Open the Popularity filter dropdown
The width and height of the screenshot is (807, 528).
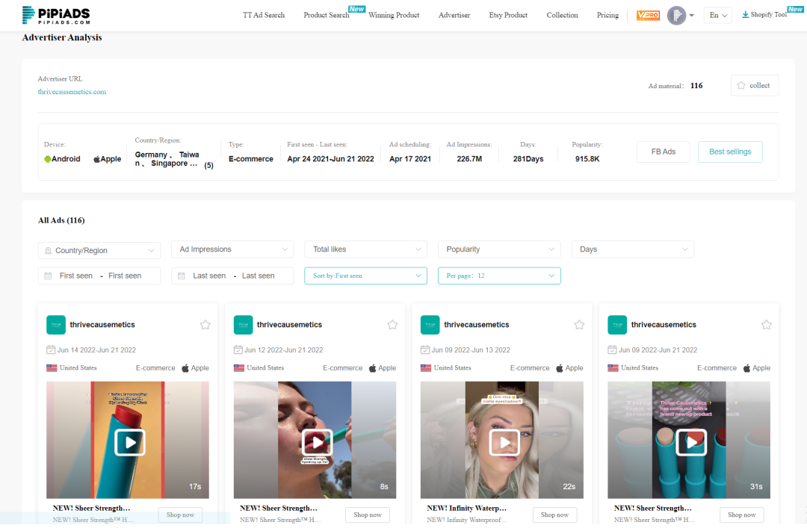[x=499, y=249]
